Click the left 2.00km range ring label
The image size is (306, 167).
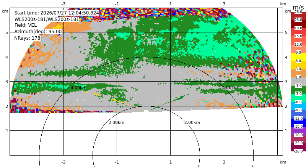click(117, 122)
